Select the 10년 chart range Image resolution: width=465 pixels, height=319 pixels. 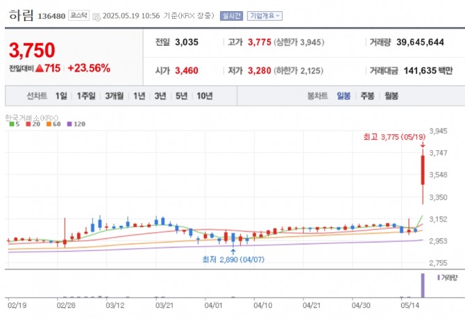[204, 96]
